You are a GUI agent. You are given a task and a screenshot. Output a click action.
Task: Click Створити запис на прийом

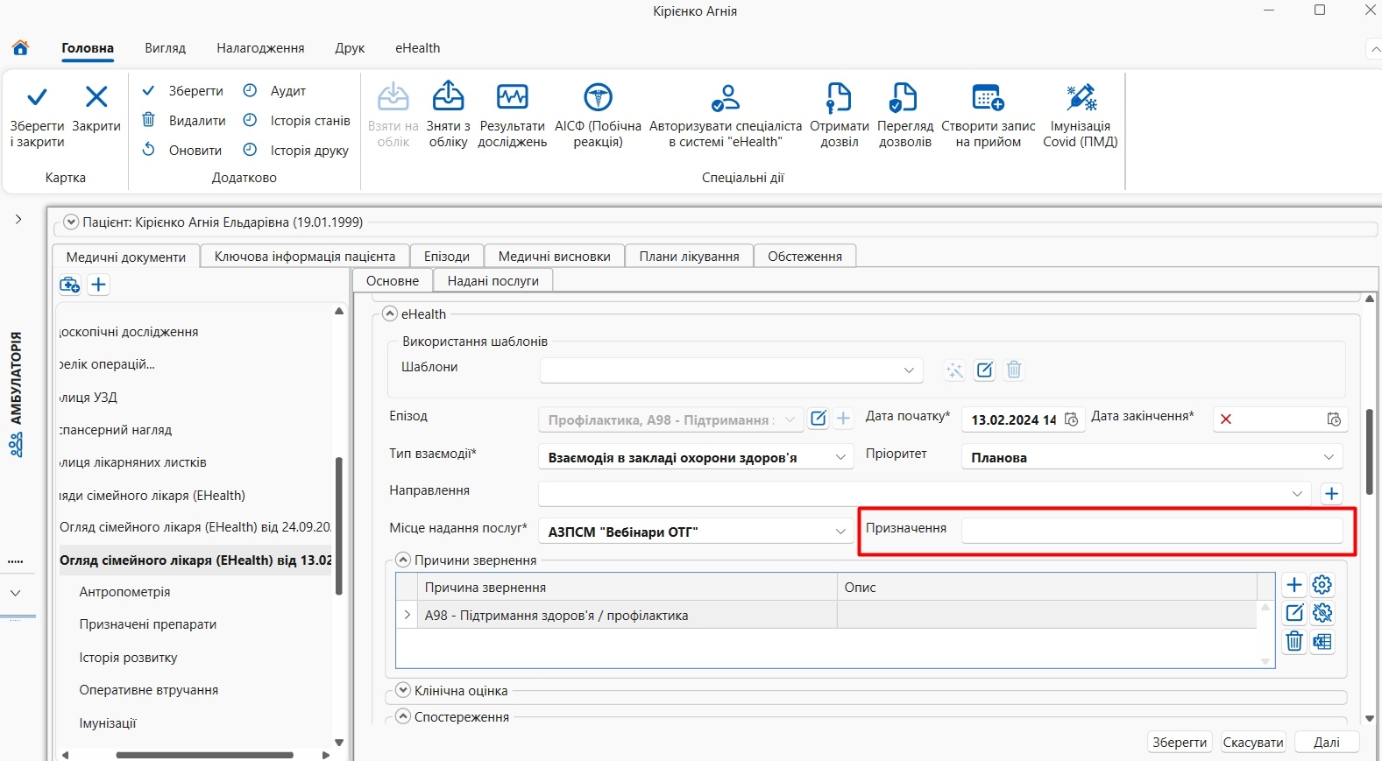click(x=989, y=114)
